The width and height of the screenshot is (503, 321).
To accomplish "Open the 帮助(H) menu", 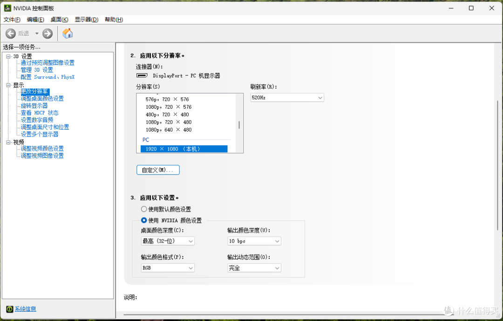I will coord(114,20).
